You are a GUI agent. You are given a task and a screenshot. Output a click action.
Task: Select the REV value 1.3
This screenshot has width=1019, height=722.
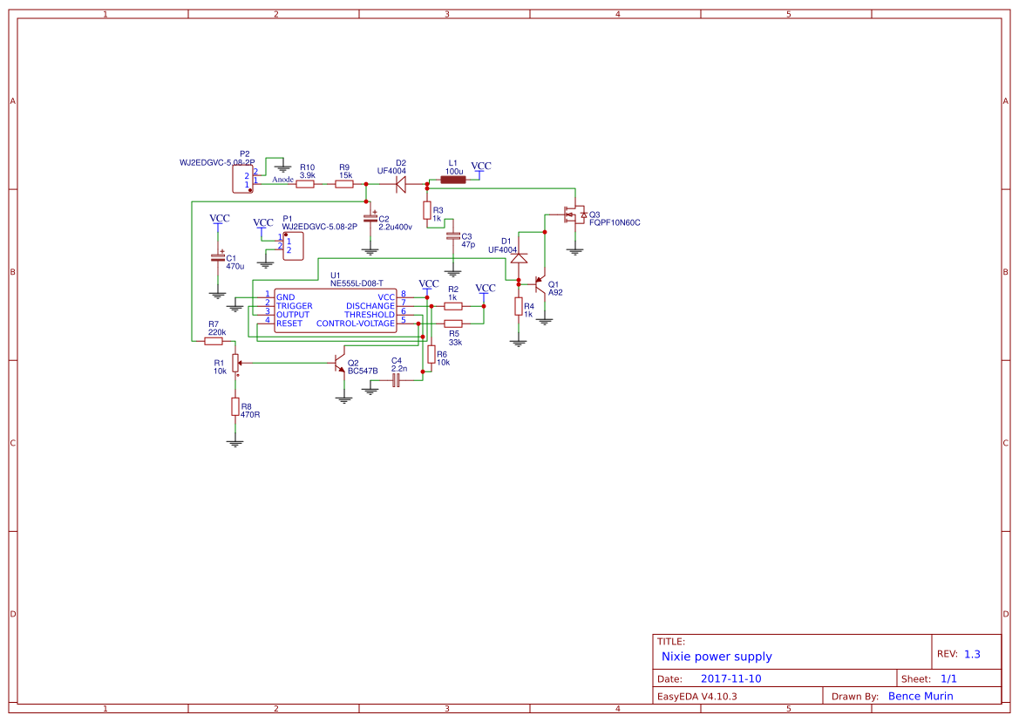pyautogui.click(x=972, y=654)
